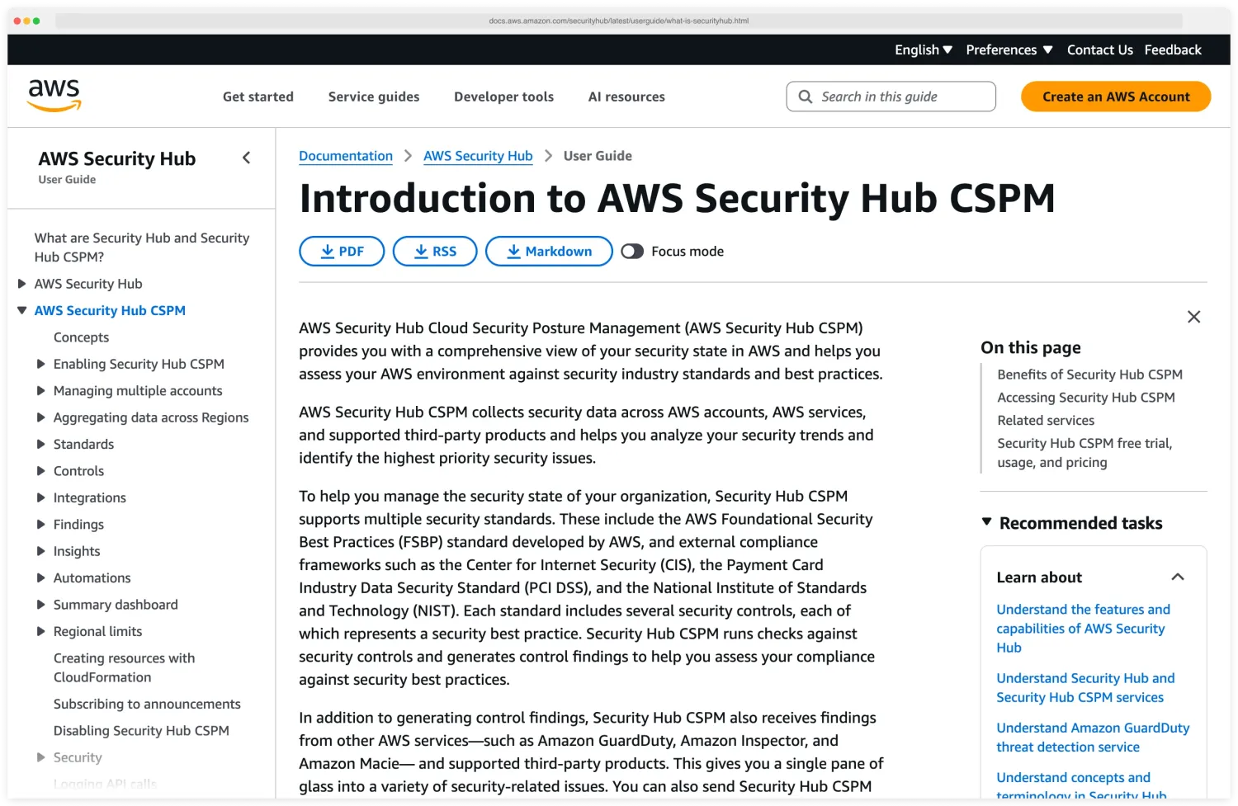This screenshot has width=1238, height=806.
Task: Open the RSS feed button
Action: (x=435, y=252)
